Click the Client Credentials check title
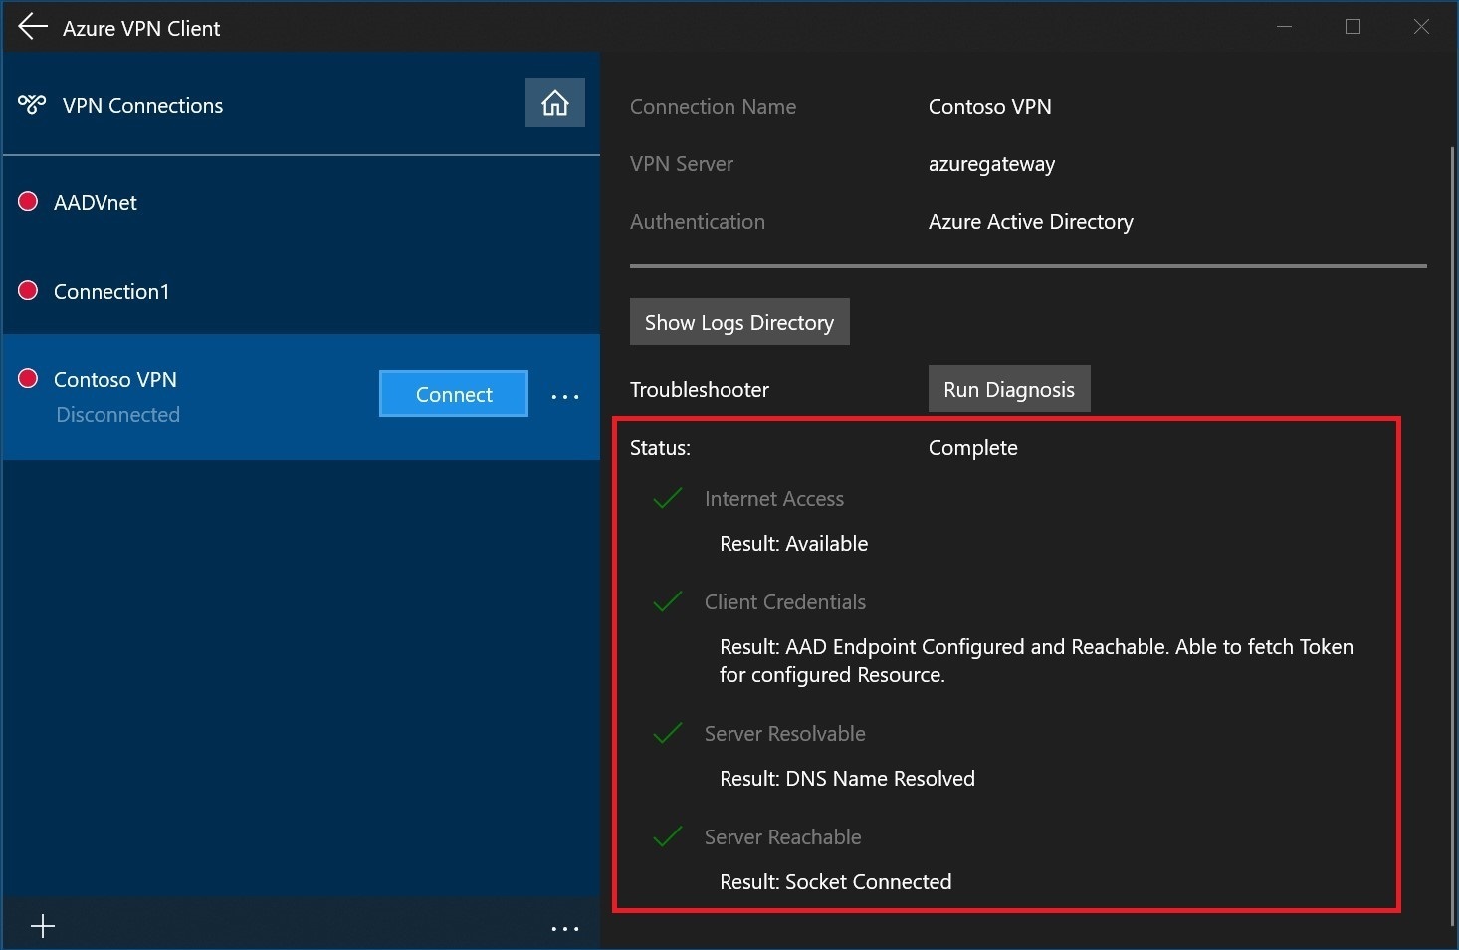The image size is (1459, 950). pyautogui.click(x=784, y=601)
